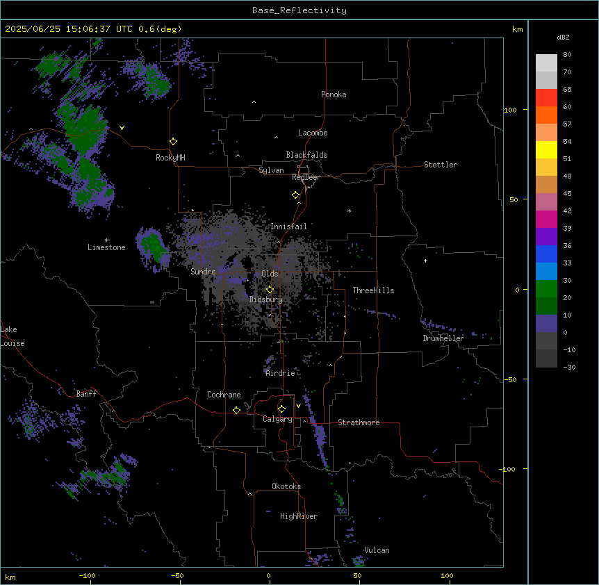Click the Sundre label
Screen dimensions: 599x585
(x=203, y=272)
